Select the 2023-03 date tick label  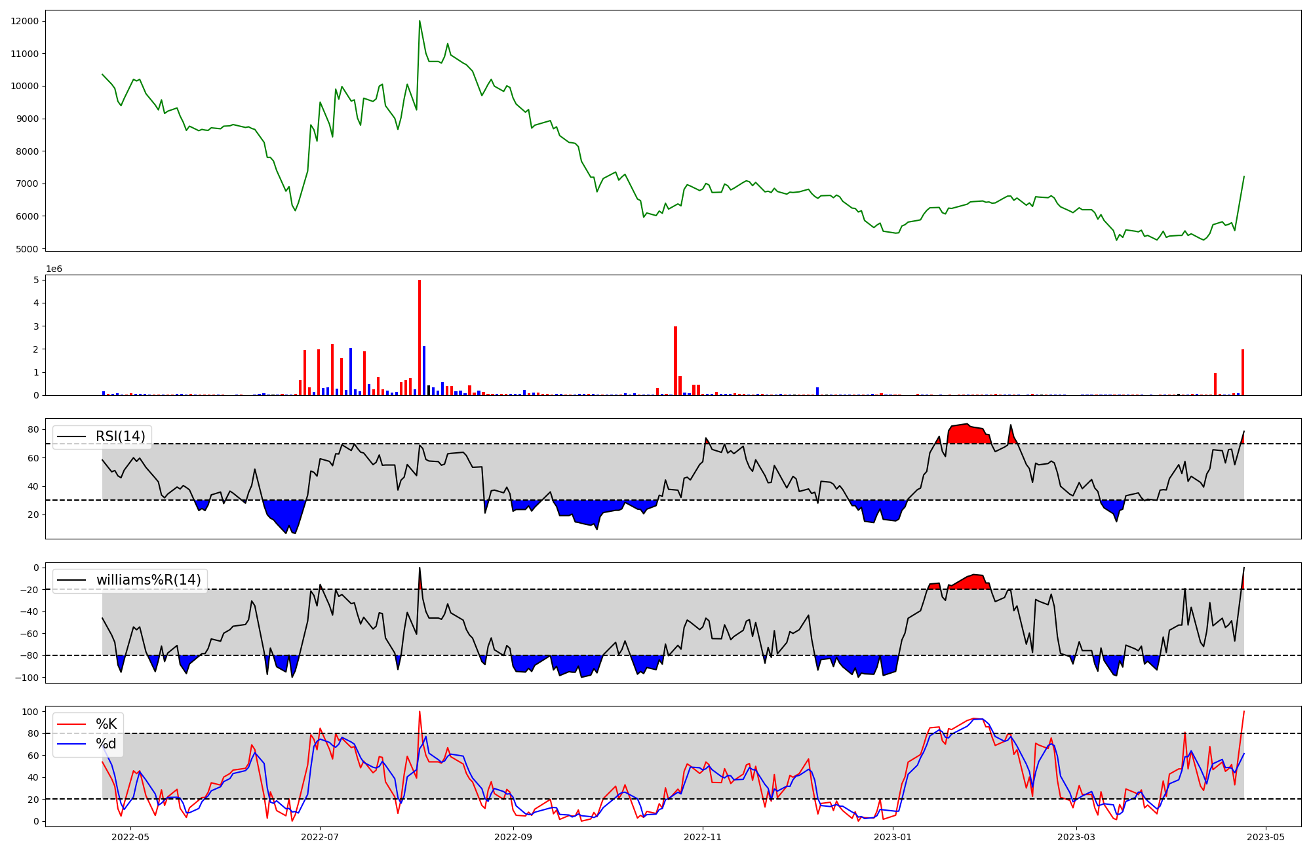pyautogui.click(x=1076, y=837)
